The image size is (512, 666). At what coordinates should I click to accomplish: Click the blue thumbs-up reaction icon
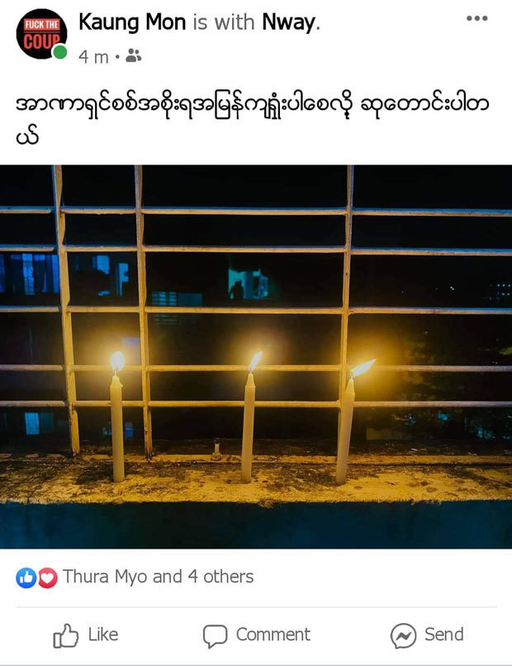(x=26, y=578)
